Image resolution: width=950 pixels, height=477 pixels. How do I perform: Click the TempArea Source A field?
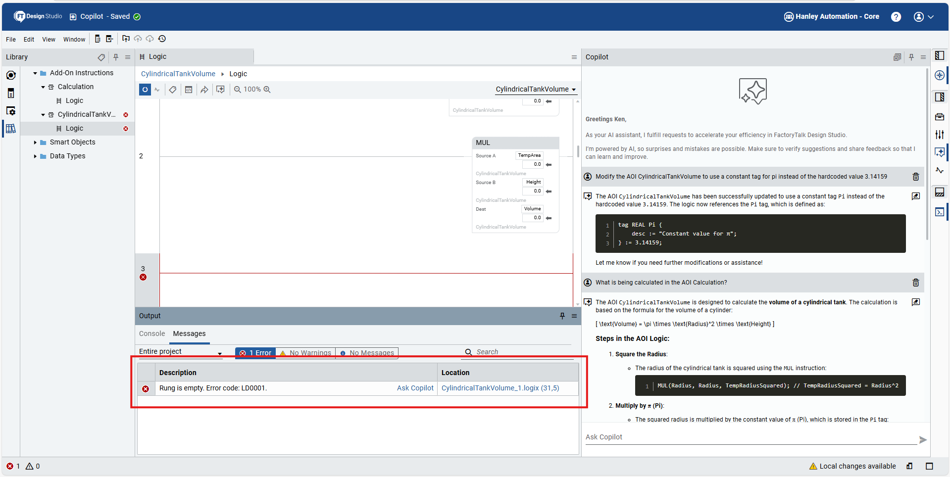point(529,155)
